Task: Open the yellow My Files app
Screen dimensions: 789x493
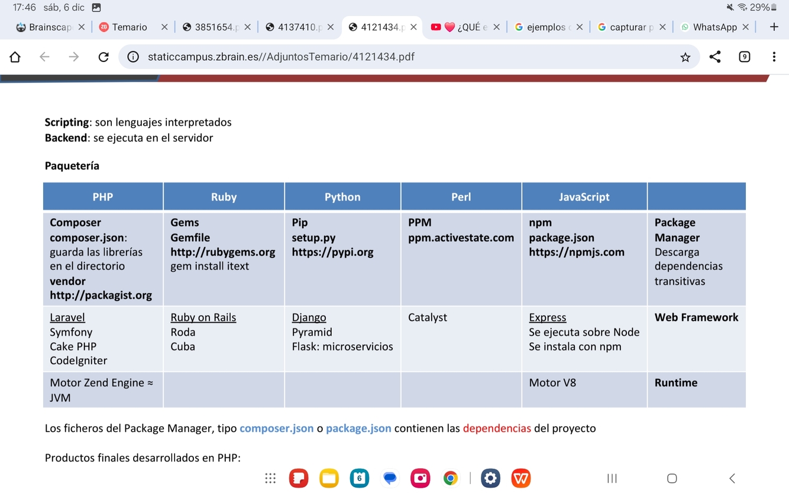Action: coord(329,478)
